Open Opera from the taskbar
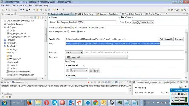Viewport: 189px width, 106px height. coord(47,103)
